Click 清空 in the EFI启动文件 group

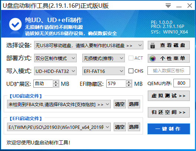tap(120, 127)
